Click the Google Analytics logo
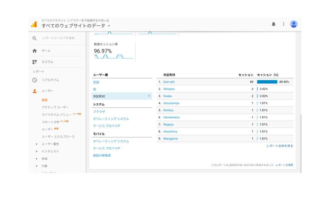This screenshot has height=206, width=330. pos(34,24)
